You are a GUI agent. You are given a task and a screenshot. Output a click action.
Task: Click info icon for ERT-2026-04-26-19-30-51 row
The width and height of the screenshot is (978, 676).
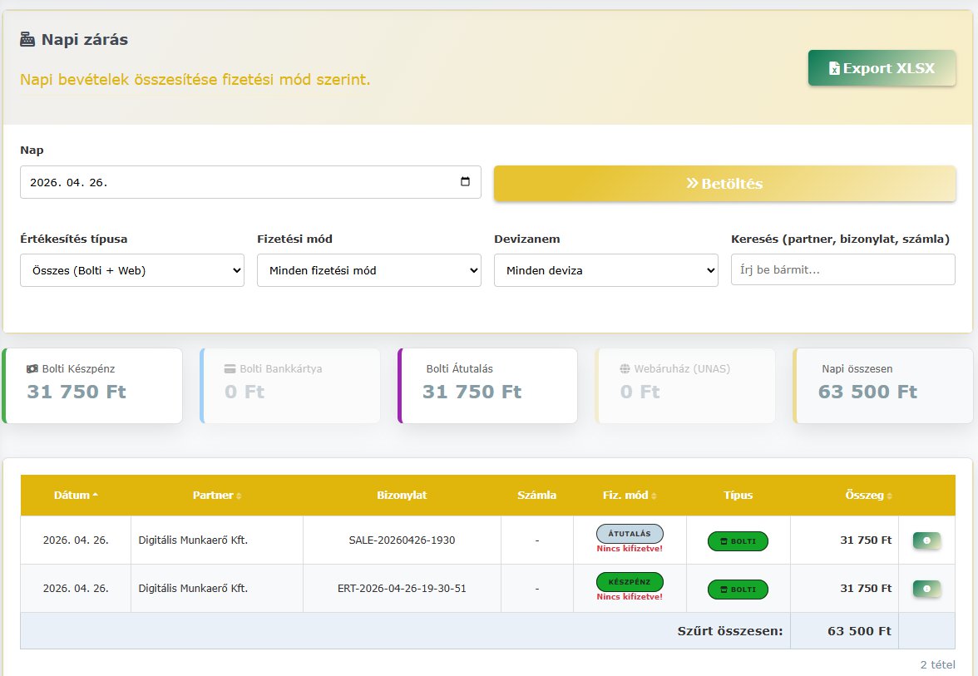pos(926,589)
